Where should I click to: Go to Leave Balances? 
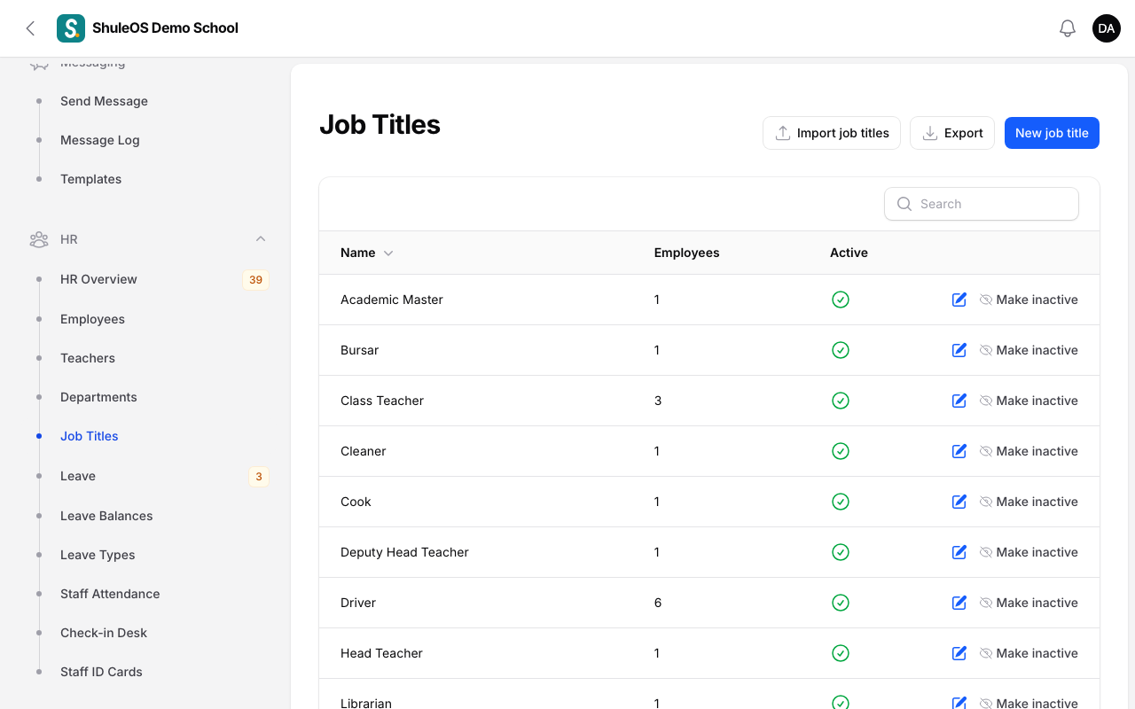pyautogui.click(x=106, y=516)
